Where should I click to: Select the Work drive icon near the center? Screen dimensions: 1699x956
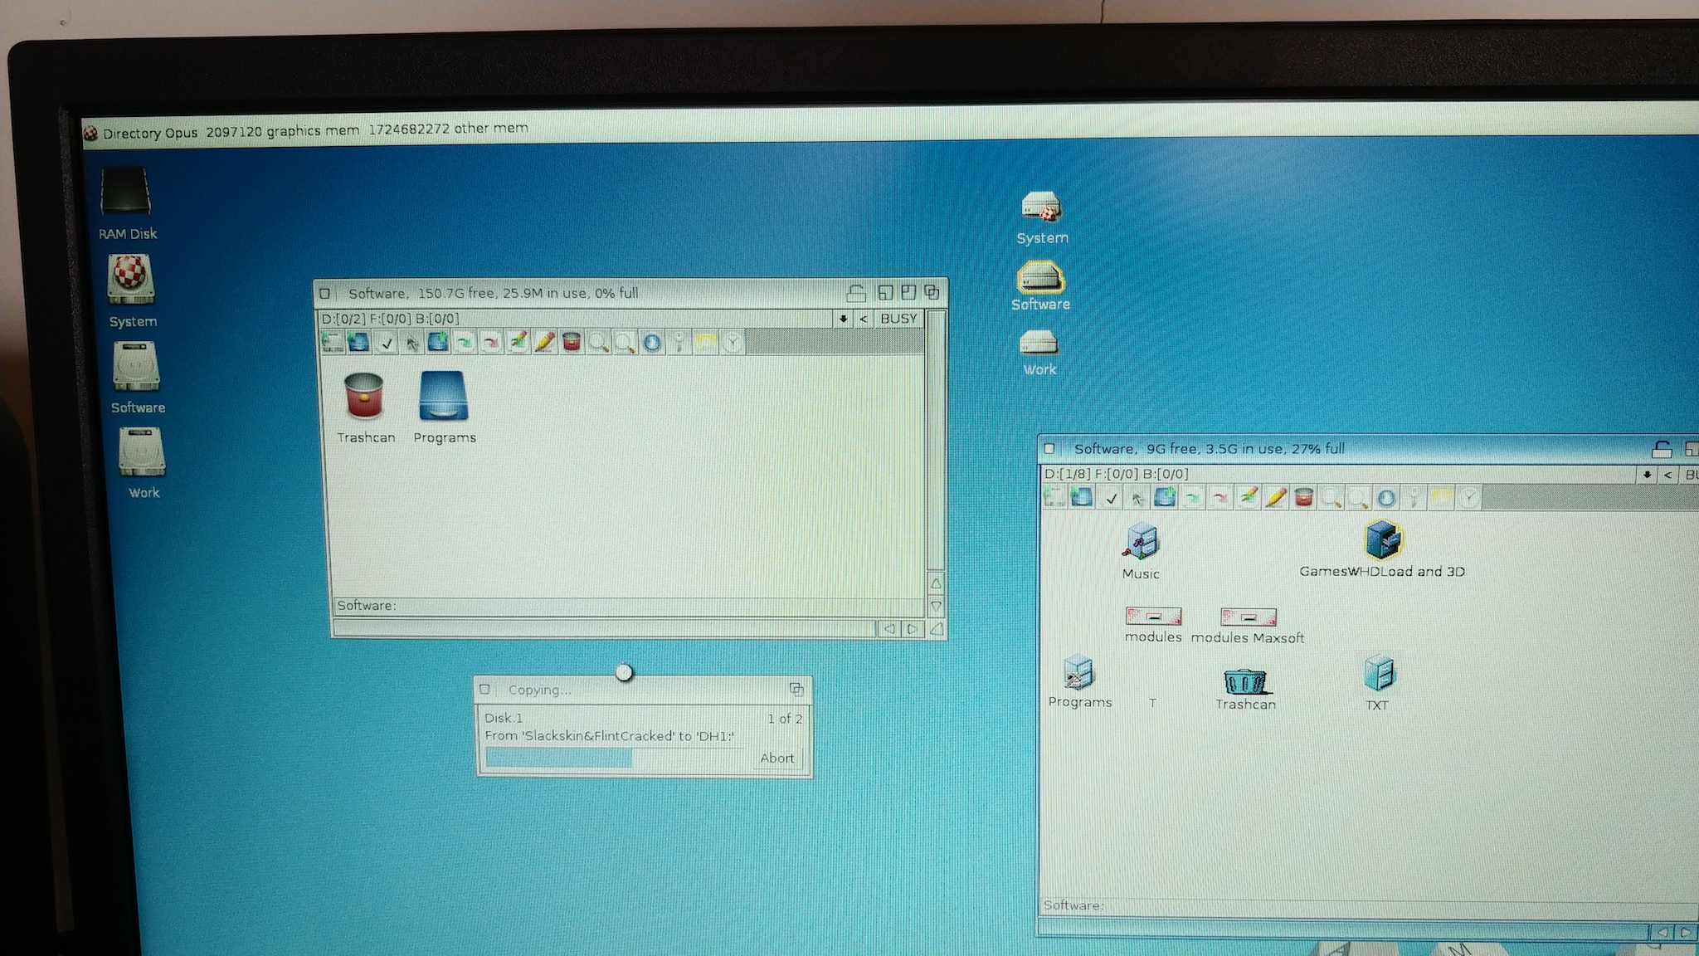(1039, 342)
